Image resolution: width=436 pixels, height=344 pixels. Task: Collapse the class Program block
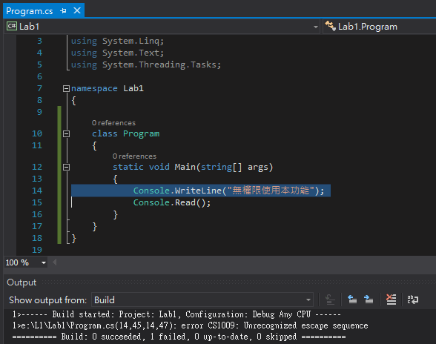pyautogui.click(x=66, y=133)
